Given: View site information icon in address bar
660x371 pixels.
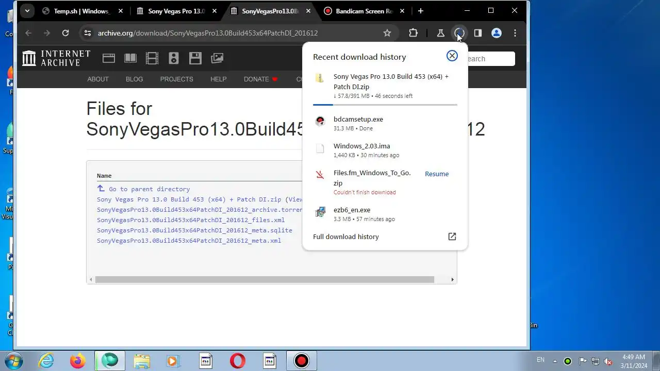Looking at the screenshot, I should [88, 33].
